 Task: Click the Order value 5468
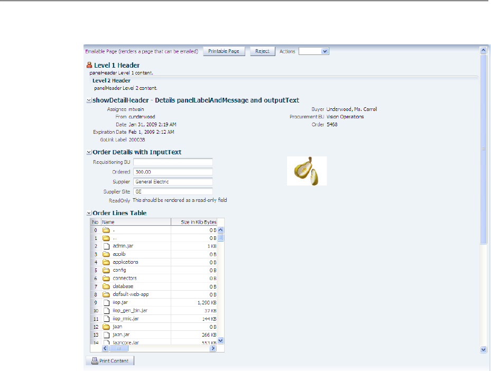coord(332,125)
